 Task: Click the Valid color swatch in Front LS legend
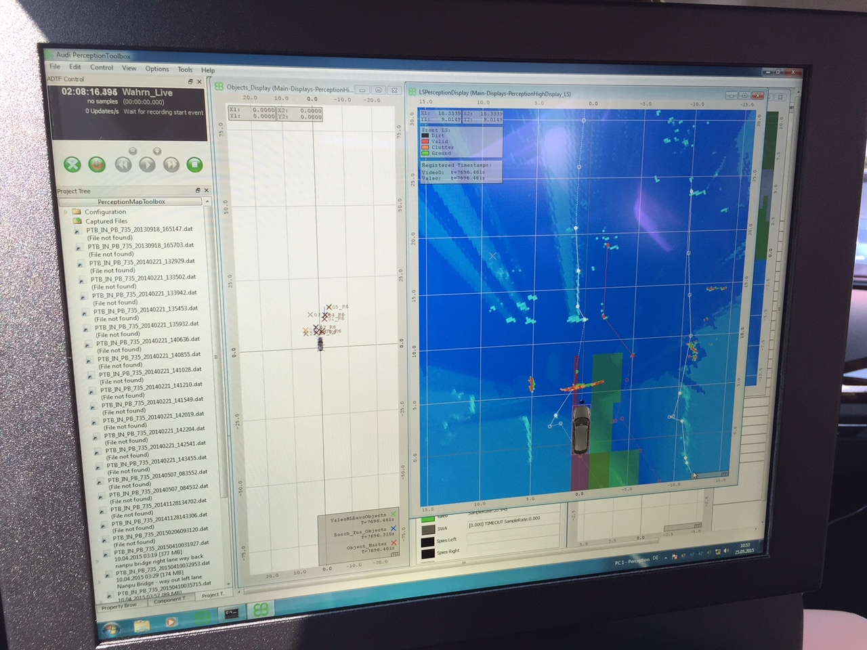click(425, 141)
